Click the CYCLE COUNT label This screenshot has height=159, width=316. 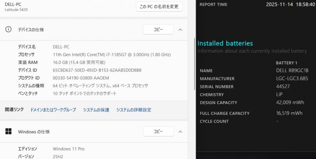(214, 121)
